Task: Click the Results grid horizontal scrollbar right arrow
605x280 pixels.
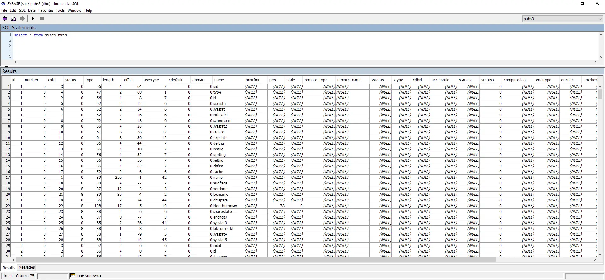Action: coord(595,260)
